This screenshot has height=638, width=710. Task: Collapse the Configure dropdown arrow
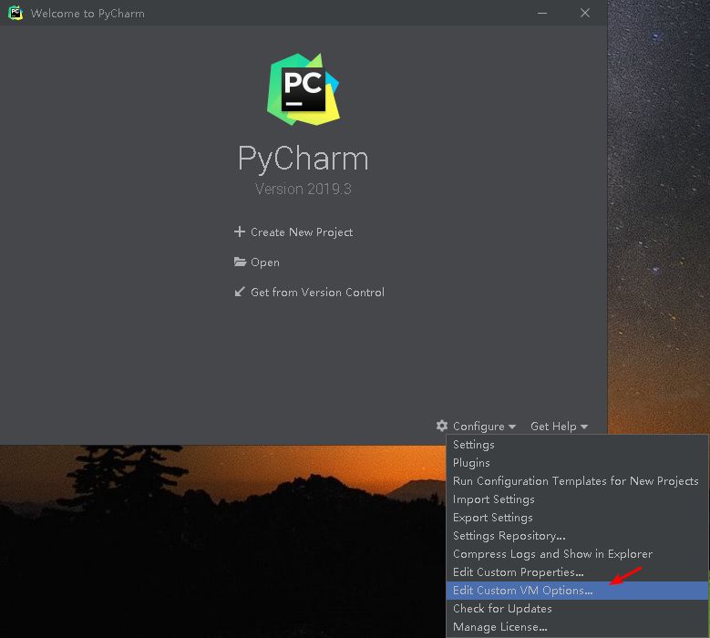[512, 427]
